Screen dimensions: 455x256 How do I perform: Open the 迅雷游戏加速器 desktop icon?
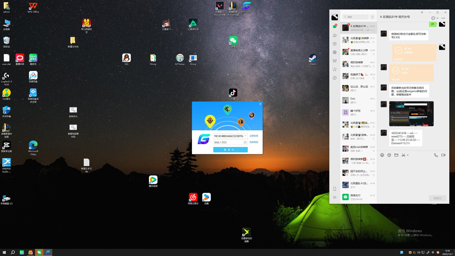pyautogui.click(x=246, y=235)
